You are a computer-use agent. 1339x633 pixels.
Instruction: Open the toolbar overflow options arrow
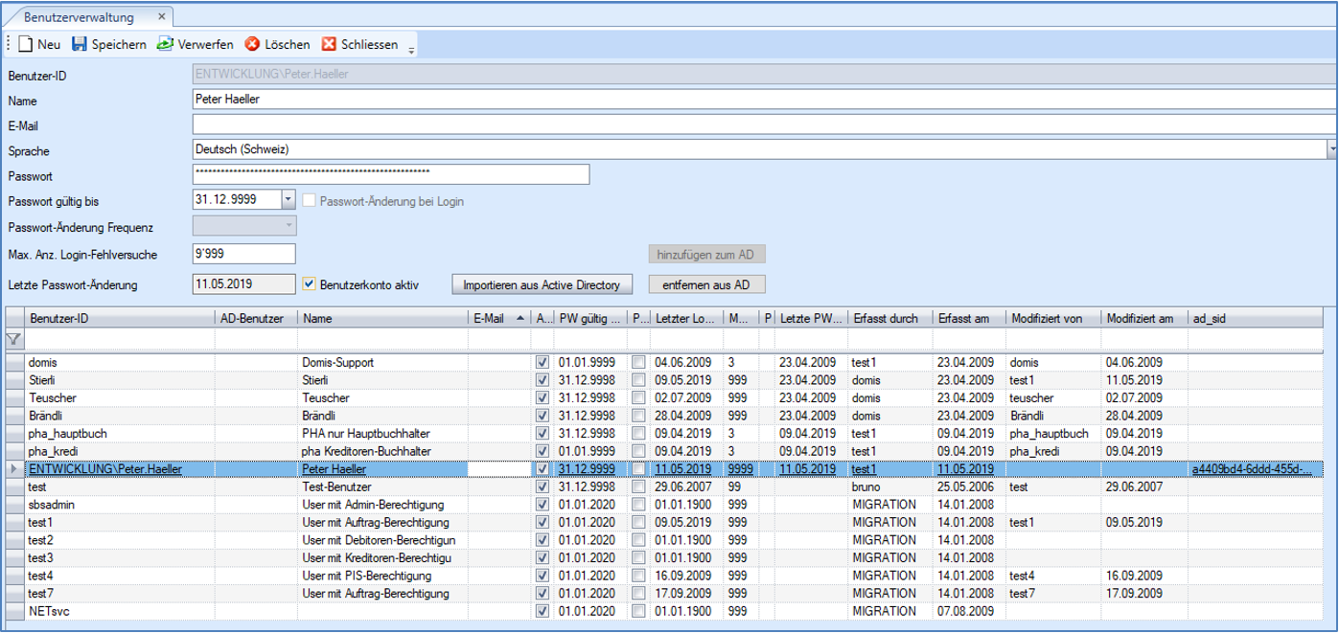click(412, 50)
